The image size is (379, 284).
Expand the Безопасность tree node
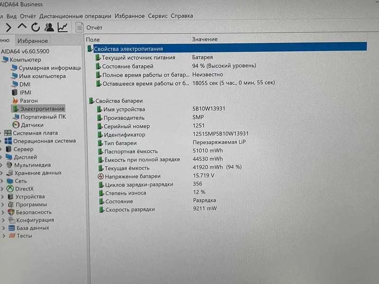pos(3,212)
